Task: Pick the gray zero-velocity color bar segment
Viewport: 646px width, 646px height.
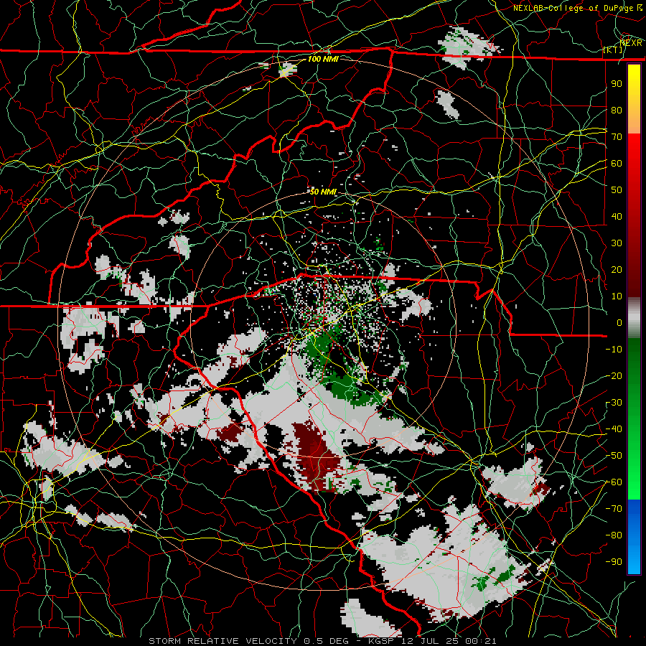Action: [634, 318]
